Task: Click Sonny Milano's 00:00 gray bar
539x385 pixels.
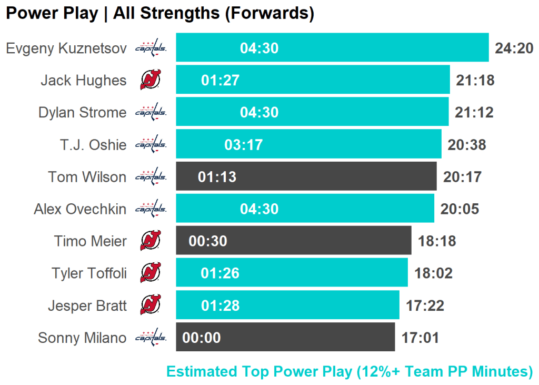Action: [x=285, y=337]
